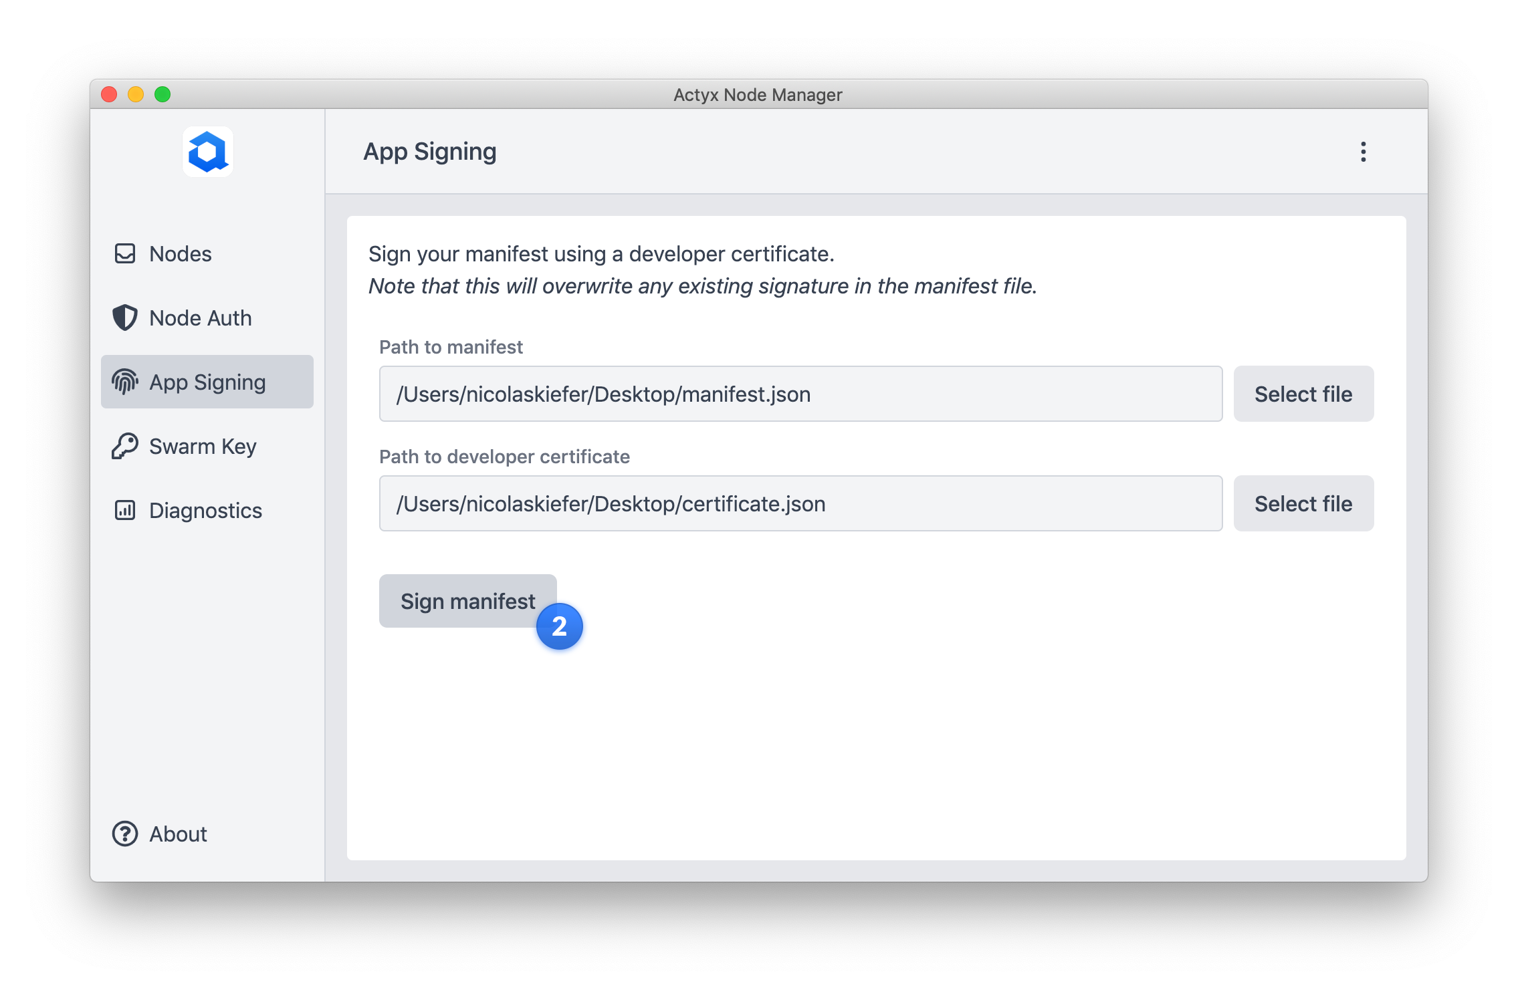
Task: Click the Diagnostics chart icon
Action: (125, 511)
